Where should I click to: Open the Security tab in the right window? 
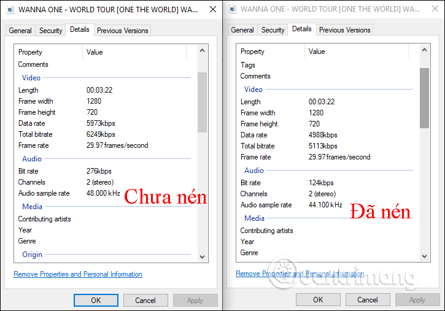pos(273,30)
